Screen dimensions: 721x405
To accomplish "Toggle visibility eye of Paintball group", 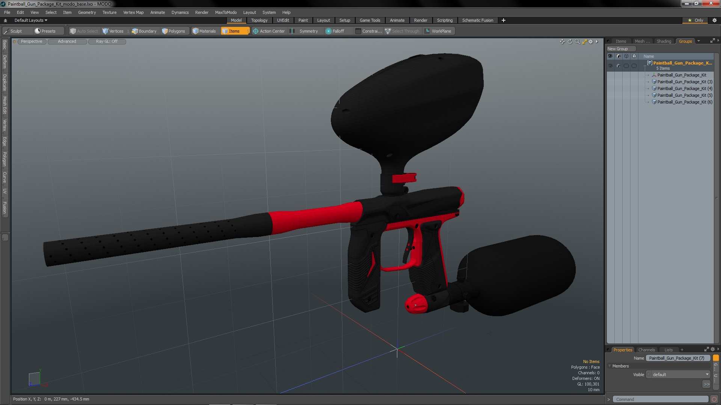I will (x=610, y=66).
